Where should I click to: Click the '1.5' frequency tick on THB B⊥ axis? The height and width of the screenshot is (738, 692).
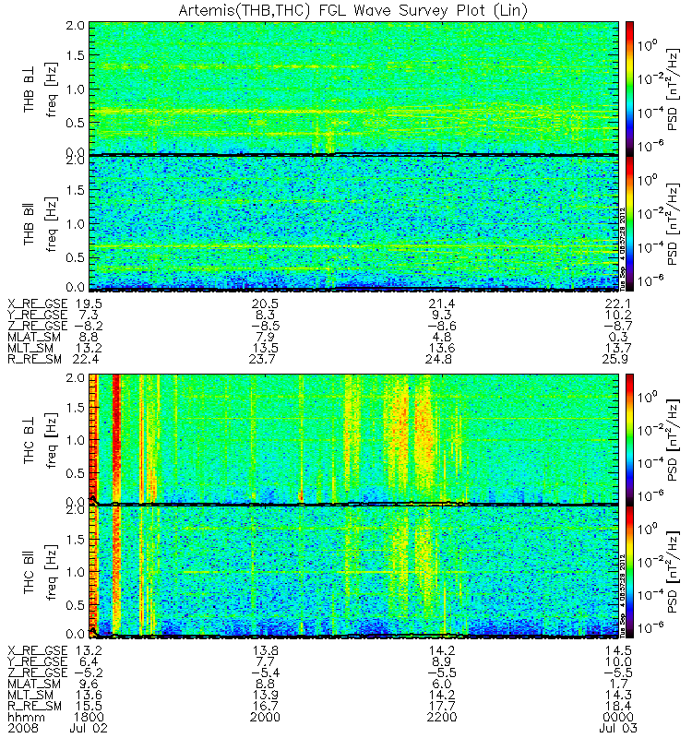click(75, 55)
